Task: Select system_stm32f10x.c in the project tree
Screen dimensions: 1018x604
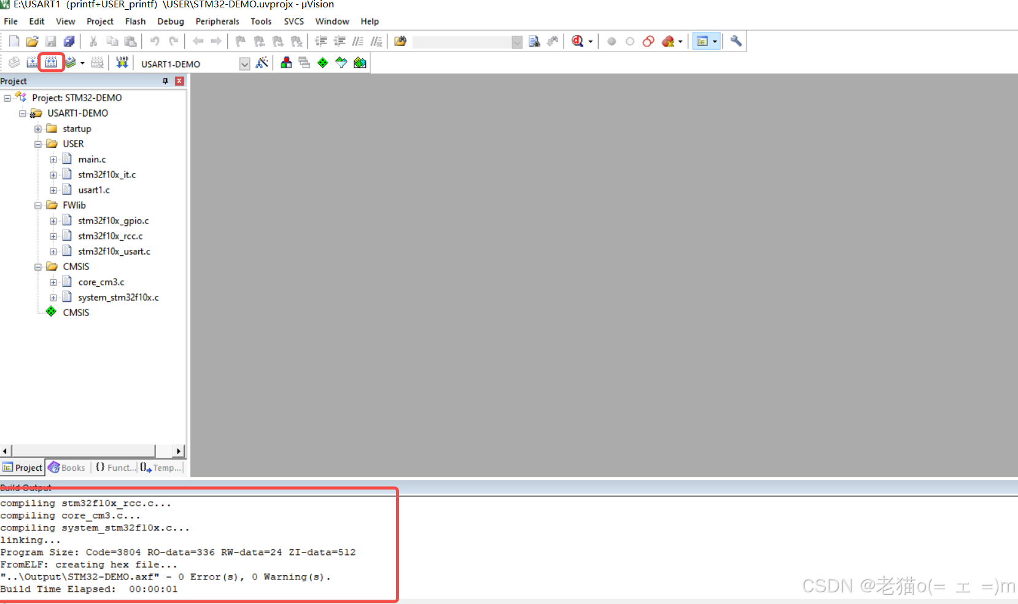Action: pos(119,298)
